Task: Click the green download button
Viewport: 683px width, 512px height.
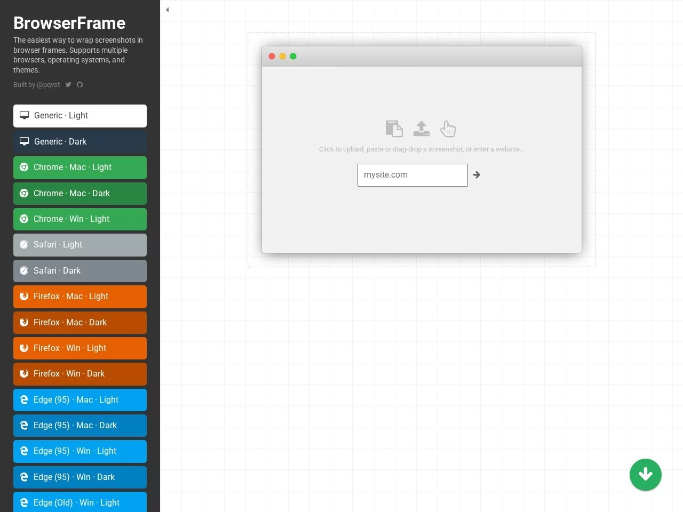Action: (646, 475)
